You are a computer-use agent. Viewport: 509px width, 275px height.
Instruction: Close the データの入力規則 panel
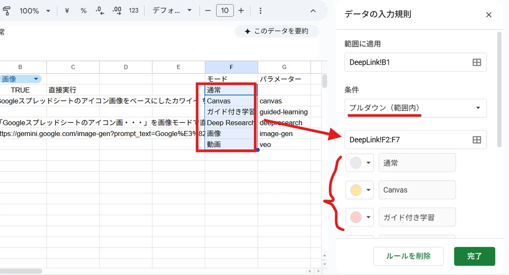coord(489,15)
